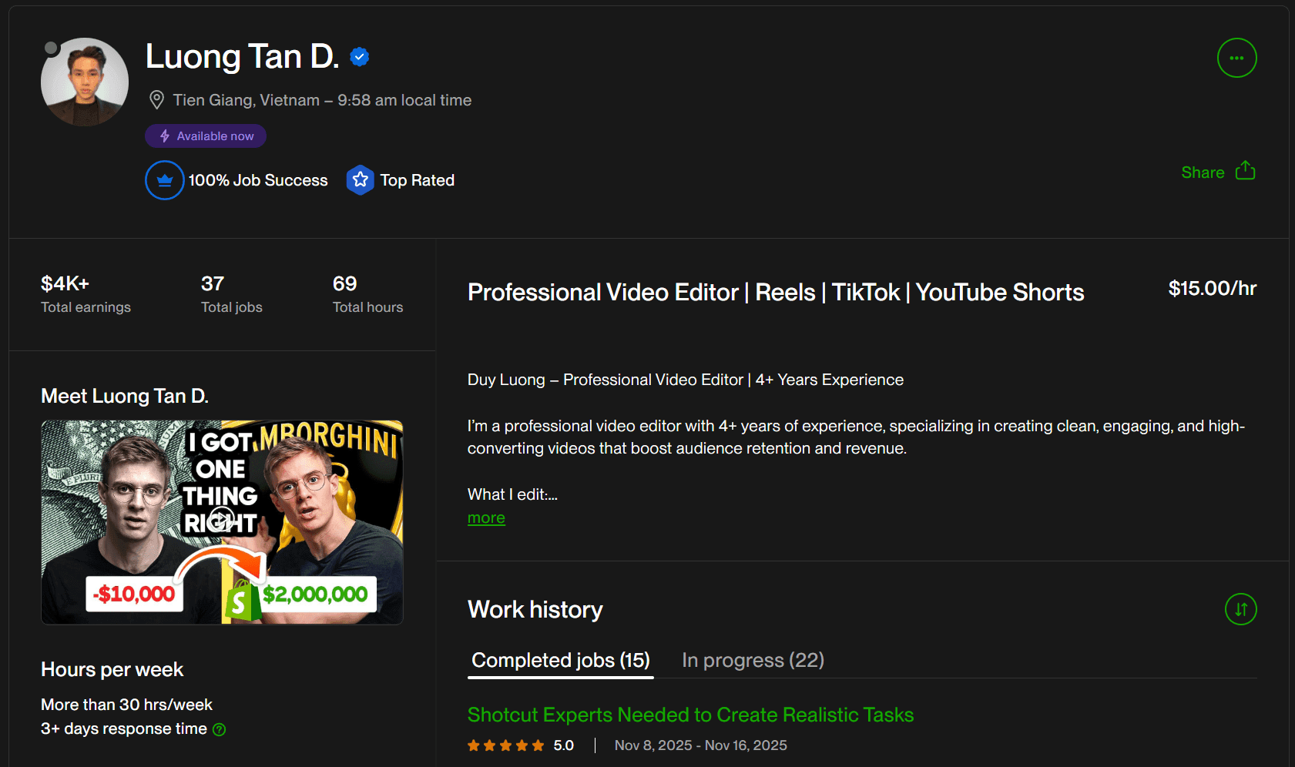Click the Professional Video Editor profile title
The height and width of the screenshot is (767, 1295).
coord(775,293)
